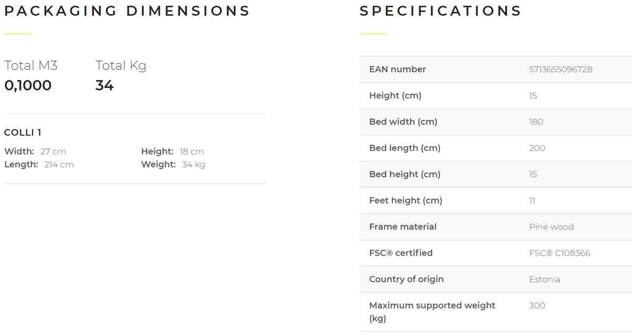632x335 pixels.
Task: Click the Width value 27 cm
Action: point(53,151)
